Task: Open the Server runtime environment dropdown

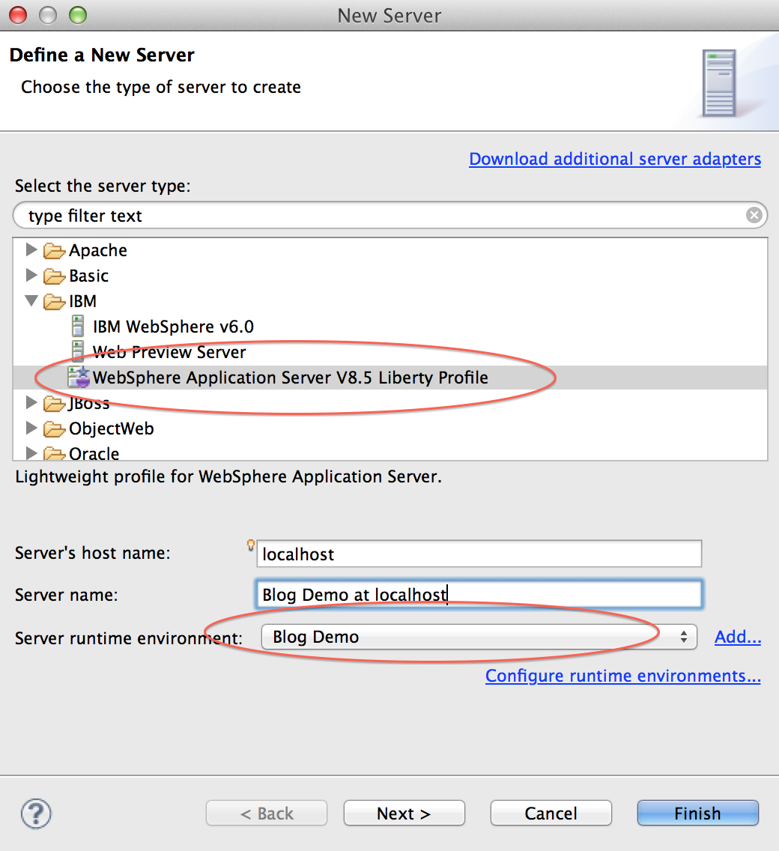Action: coord(479,637)
